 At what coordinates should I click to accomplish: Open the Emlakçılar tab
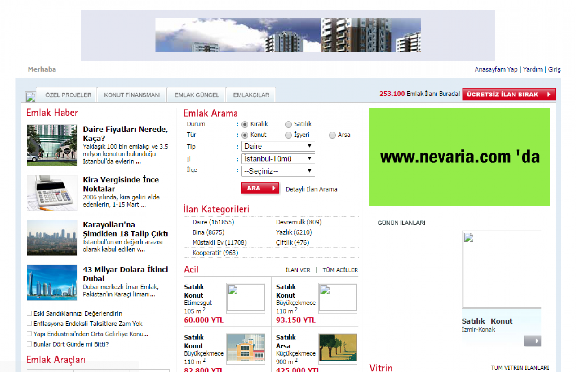click(x=251, y=95)
